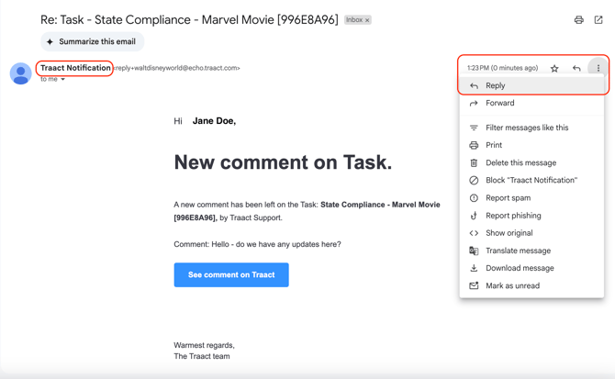Click 'The Traact team' signature text
Image resolution: width=615 pixels, height=379 pixels.
click(x=202, y=356)
